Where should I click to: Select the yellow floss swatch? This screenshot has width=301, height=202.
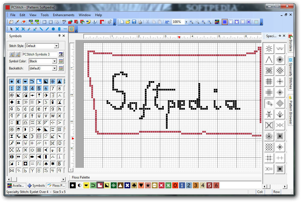pos(86,185)
